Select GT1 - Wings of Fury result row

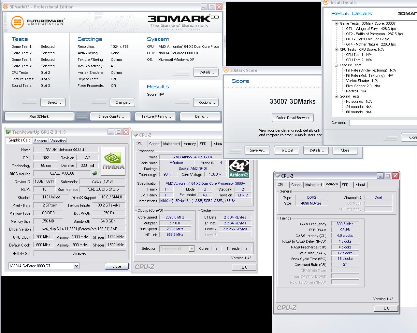click(371, 29)
